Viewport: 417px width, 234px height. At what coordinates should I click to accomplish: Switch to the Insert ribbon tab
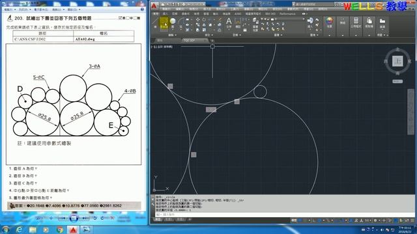[165, 14]
